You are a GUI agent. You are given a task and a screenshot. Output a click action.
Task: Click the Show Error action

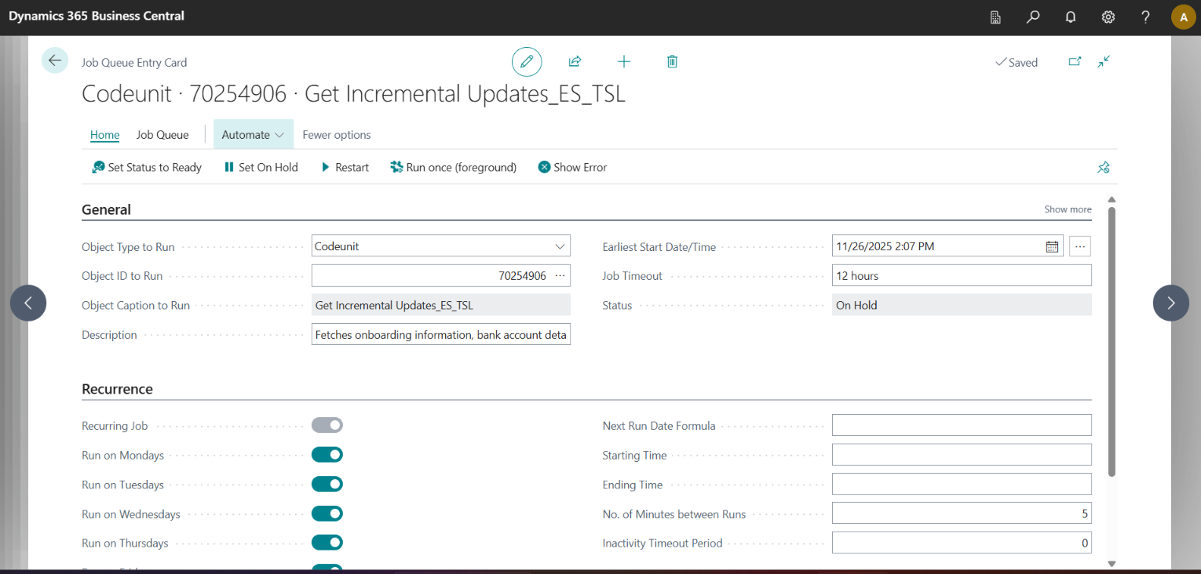(572, 167)
